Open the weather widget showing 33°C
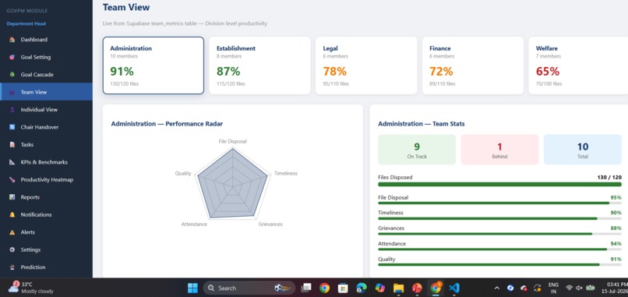Image resolution: width=628 pixels, height=297 pixels. [31, 288]
